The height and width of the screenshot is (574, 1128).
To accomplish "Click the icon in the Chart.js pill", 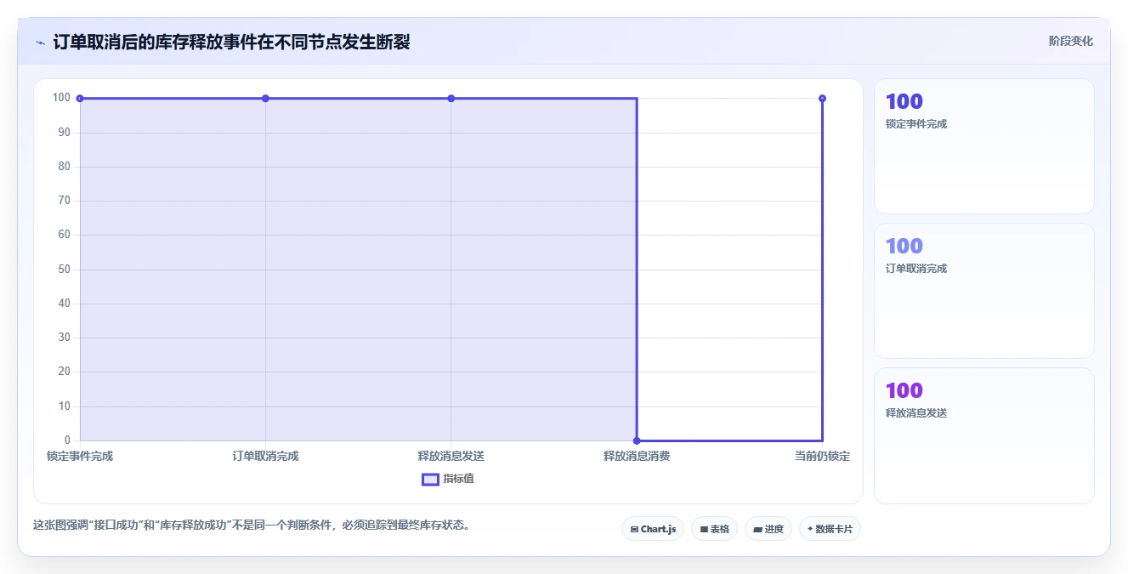I will pyautogui.click(x=634, y=529).
